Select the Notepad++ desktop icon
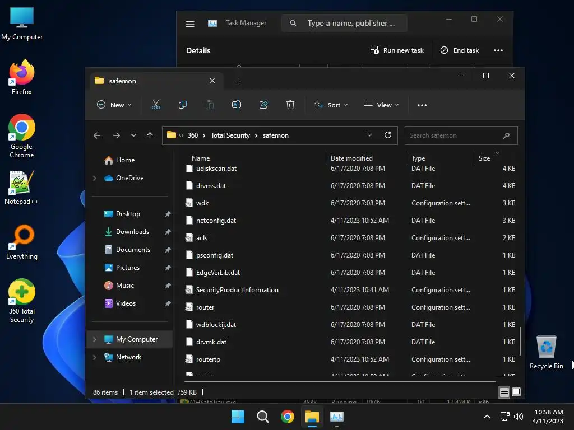The height and width of the screenshot is (430, 574). (x=22, y=188)
